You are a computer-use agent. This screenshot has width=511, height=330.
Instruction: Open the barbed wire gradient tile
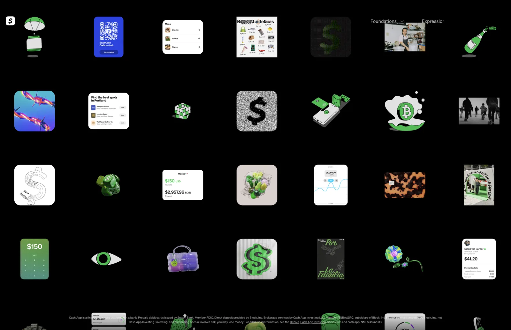click(x=34, y=111)
